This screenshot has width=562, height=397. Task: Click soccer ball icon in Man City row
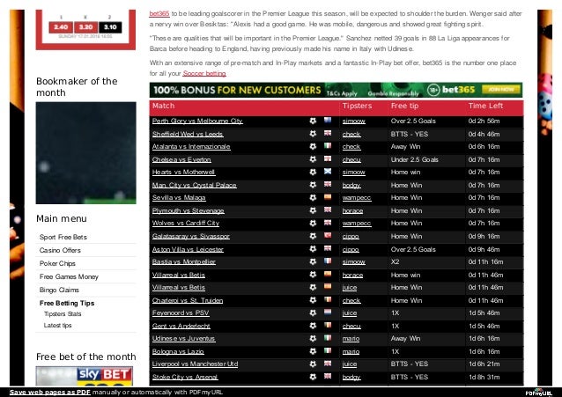[x=313, y=185]
